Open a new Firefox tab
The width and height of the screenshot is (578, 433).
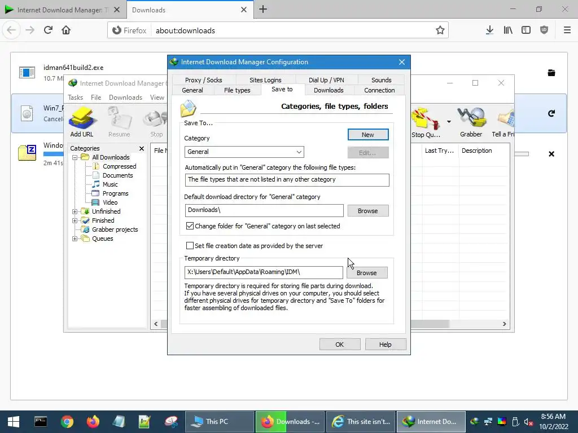pyautogui.click(x=263, y=9)
